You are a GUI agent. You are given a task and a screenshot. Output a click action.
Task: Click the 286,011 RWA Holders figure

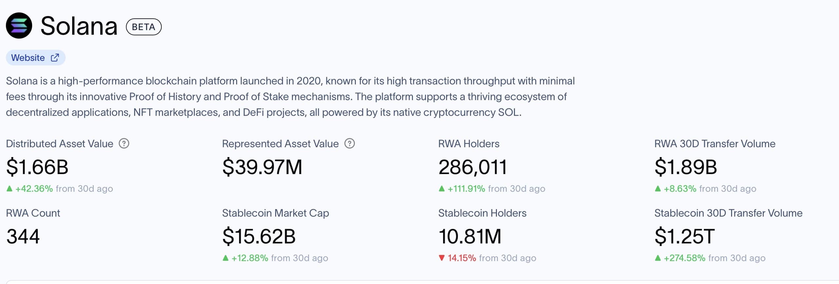tap(473, 167)
